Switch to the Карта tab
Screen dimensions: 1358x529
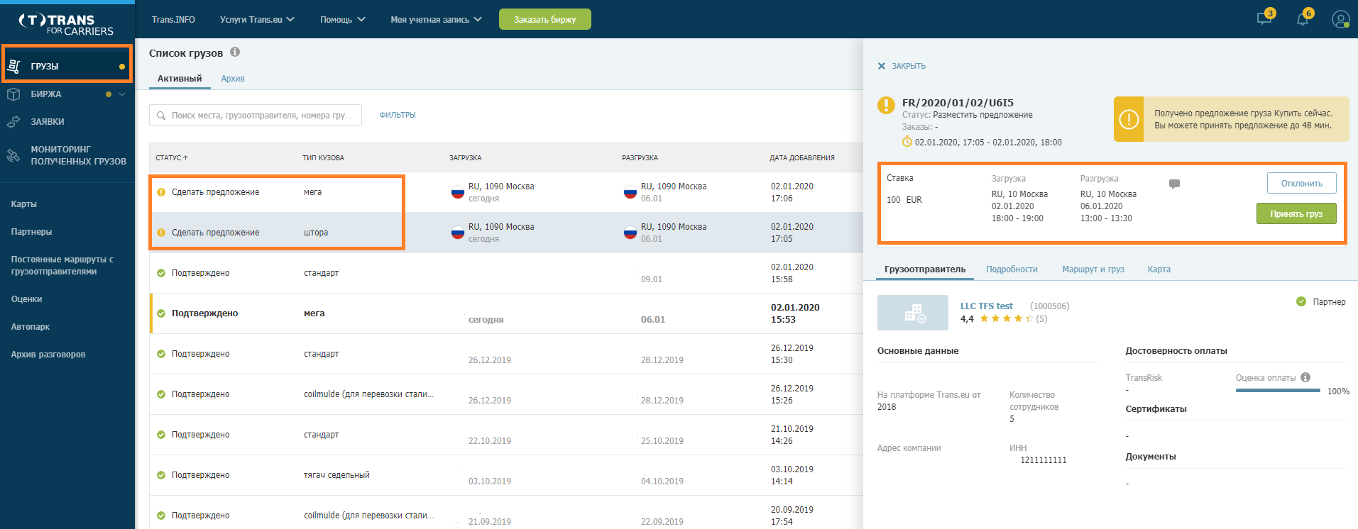click(x=1159, y=269)
